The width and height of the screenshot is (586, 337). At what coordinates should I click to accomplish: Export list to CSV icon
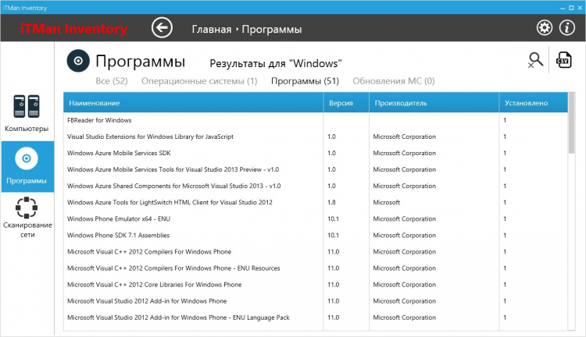(563, 60)
